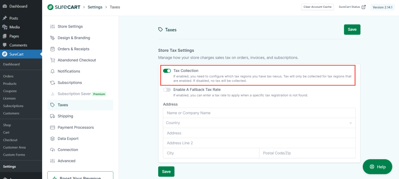The width and height of the screenshot is (399, 179).
Task: Click the Version 2.14.1 badge
Action: click(x=383, y=7)
